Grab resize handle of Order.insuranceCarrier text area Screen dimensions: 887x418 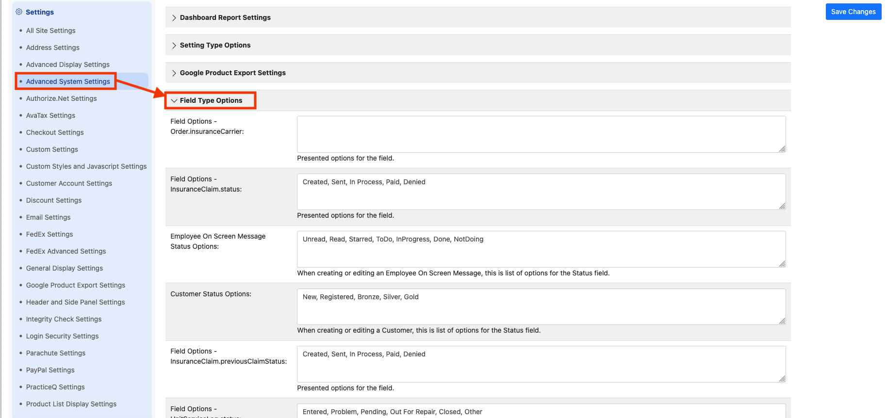click(782, 149)
